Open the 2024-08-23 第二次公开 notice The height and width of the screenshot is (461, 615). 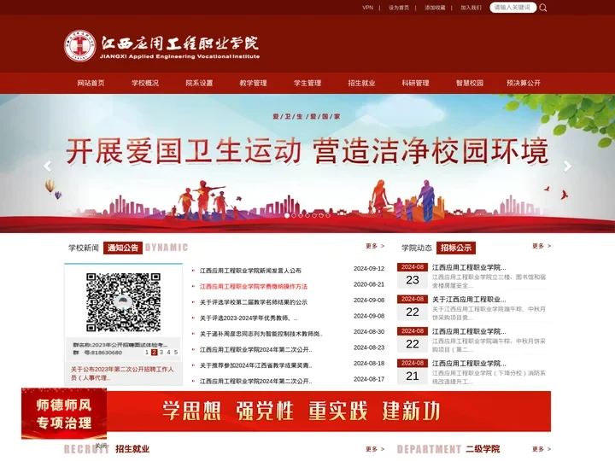click(255, 350)
